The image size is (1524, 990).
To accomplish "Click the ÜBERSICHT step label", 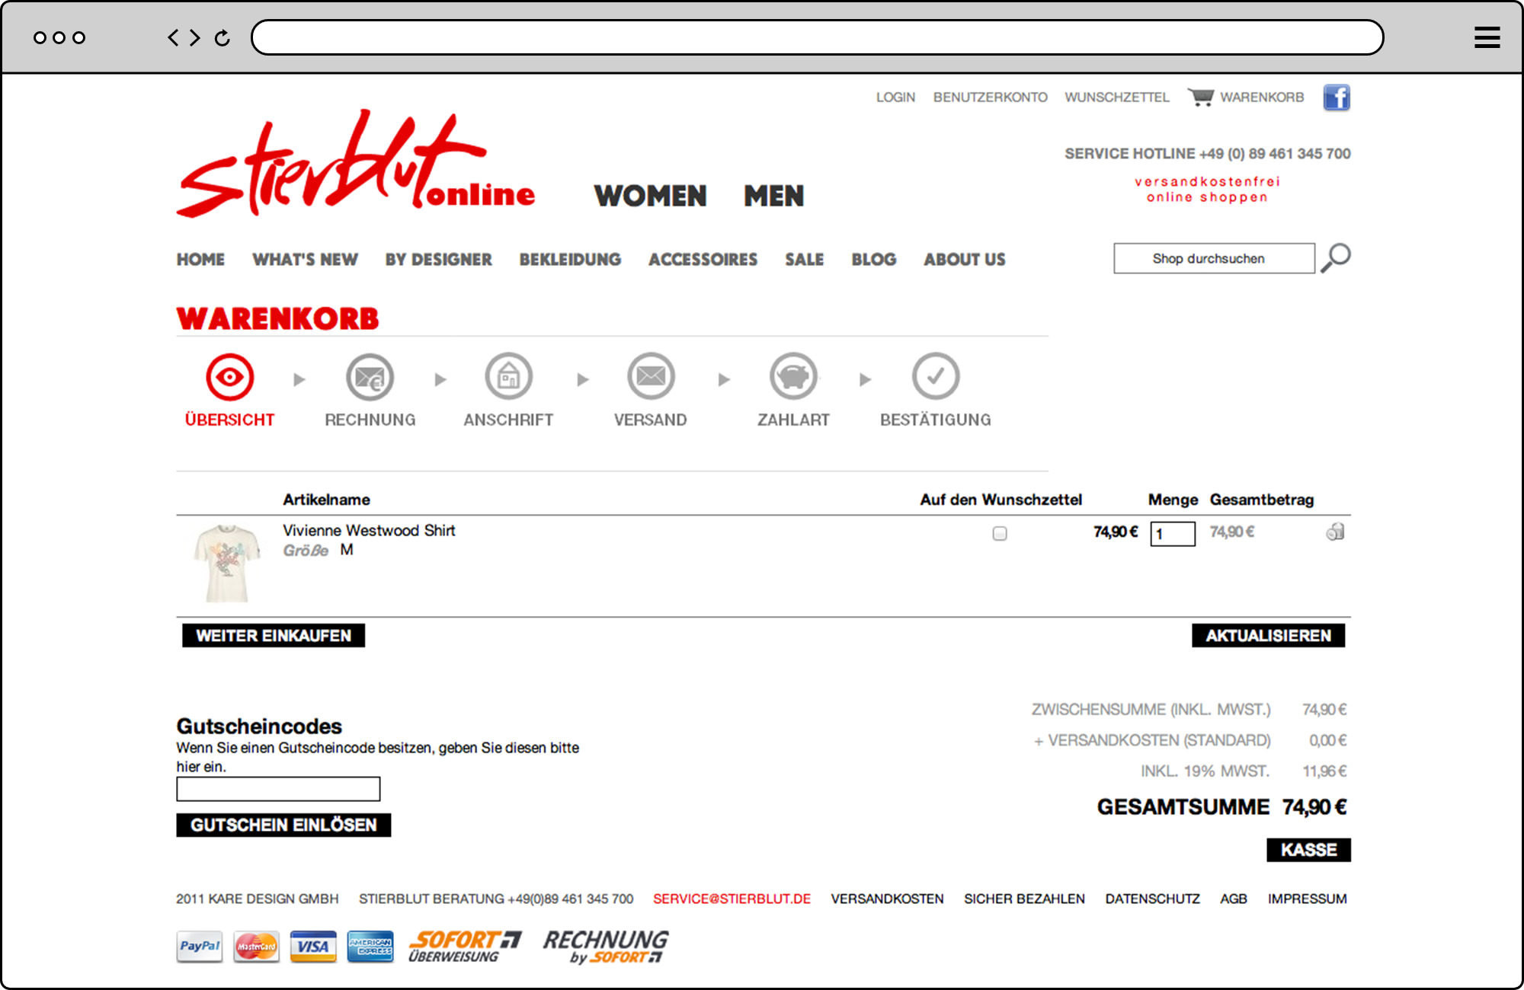I will point(229,420).
